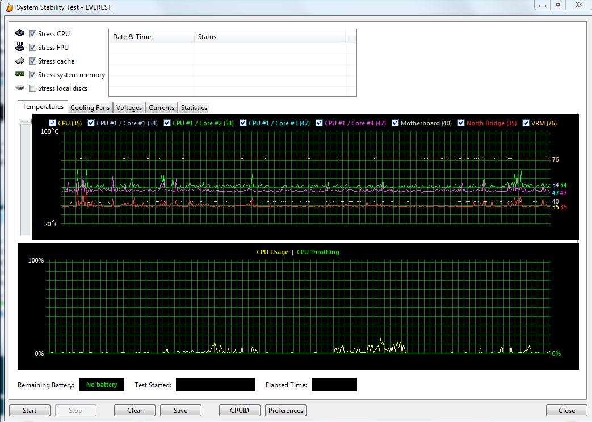Click the CPU Throttling legend label
Image resolution: width=592 pixels, height=422 pixels.
tap(318, 252)
